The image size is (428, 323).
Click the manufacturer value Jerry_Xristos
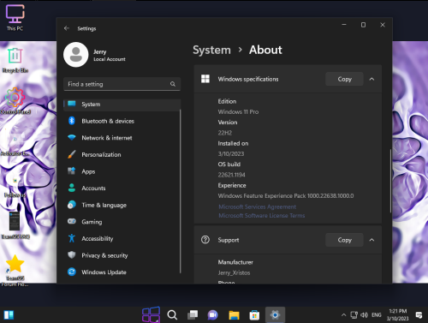(x=234, y=272)
